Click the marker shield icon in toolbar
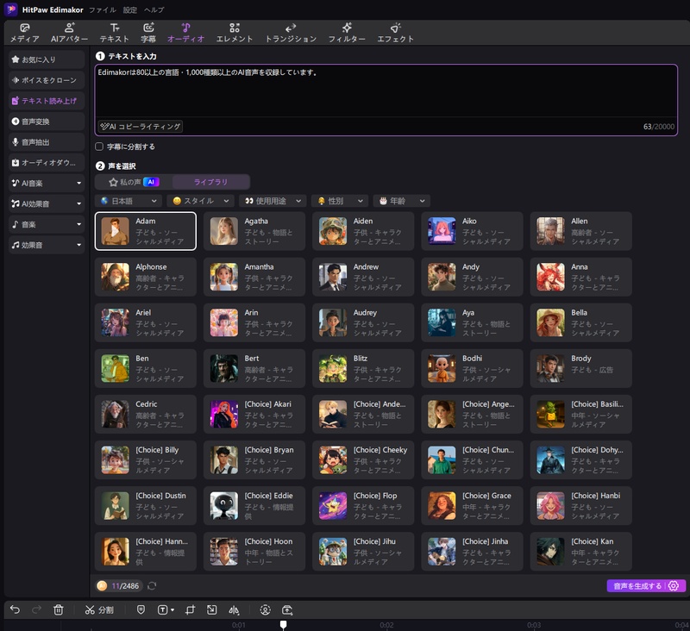690x631 pixels. click(141, 609)
